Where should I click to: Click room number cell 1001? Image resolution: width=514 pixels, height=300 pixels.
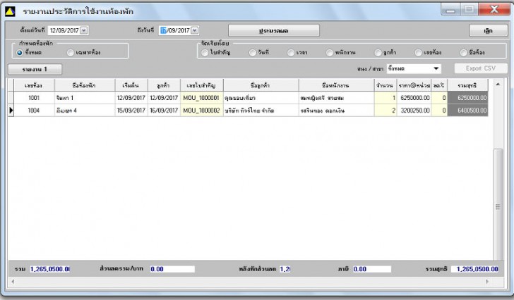click(x=34, y=98)
